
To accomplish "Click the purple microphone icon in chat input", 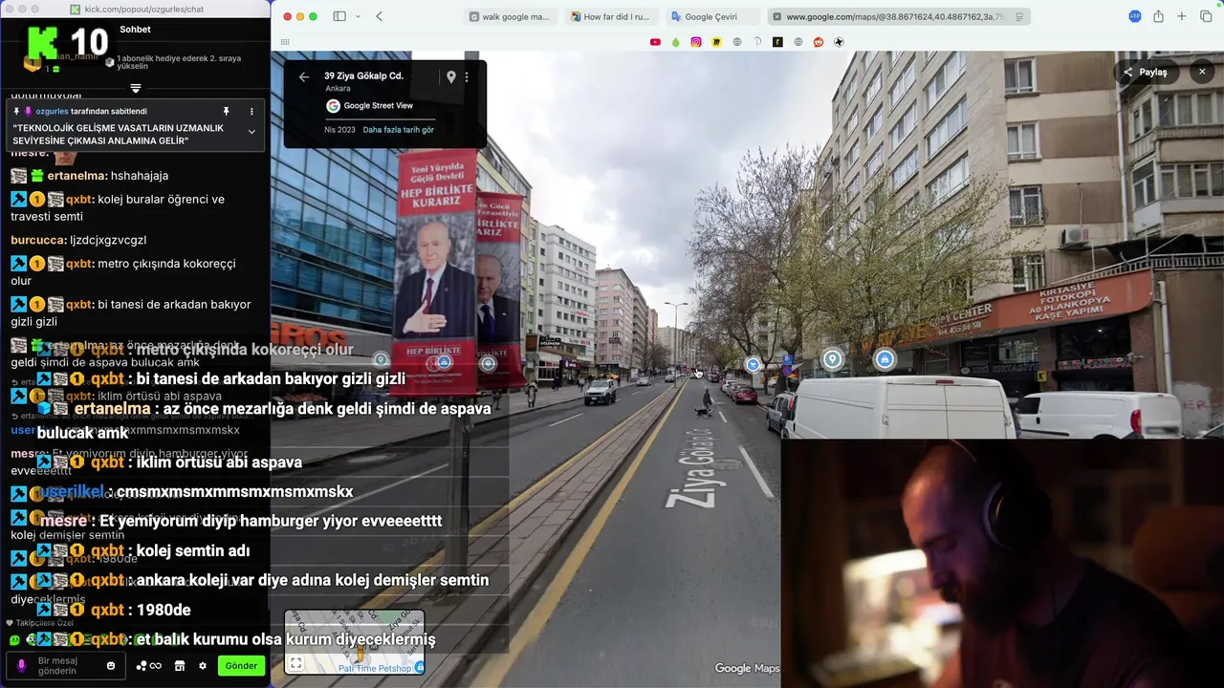I will (x=22, y=666).
